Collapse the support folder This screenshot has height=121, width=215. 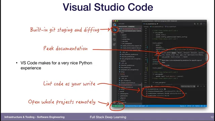coord(124,35)
